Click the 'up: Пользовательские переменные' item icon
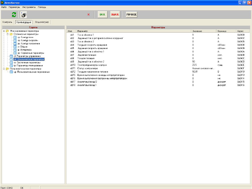This screenshot has width=252, height=189. [11, 72]
